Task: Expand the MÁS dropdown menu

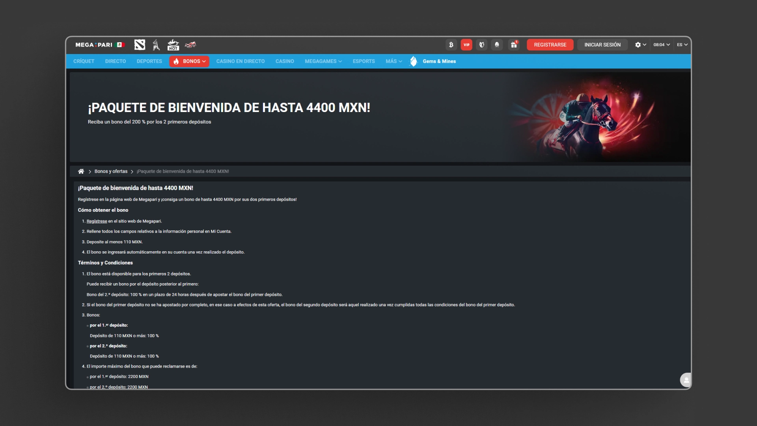Action: (394, 61)
